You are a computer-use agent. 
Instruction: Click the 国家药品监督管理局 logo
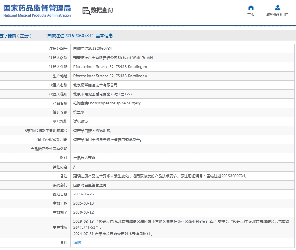(37, 8)
